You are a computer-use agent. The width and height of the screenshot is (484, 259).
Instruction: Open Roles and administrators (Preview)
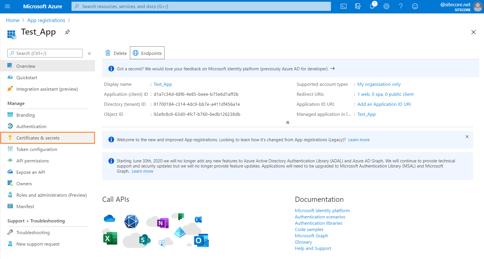point(47,195)
